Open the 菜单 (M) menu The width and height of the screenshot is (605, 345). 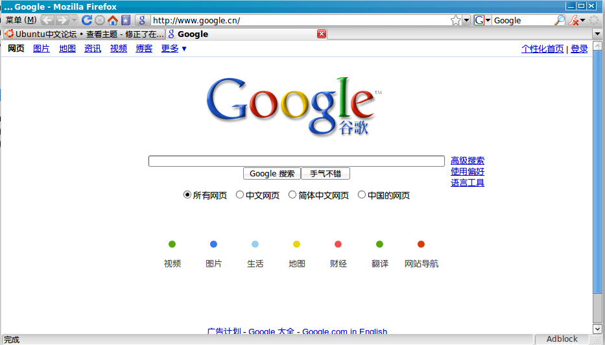click(x=21, y=20)
